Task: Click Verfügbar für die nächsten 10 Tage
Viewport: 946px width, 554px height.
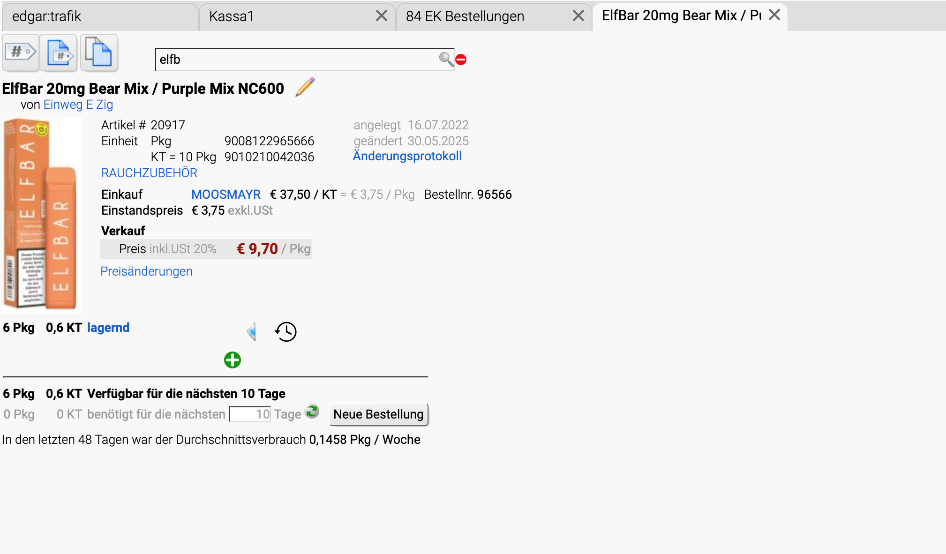Action: click(186, 394)
